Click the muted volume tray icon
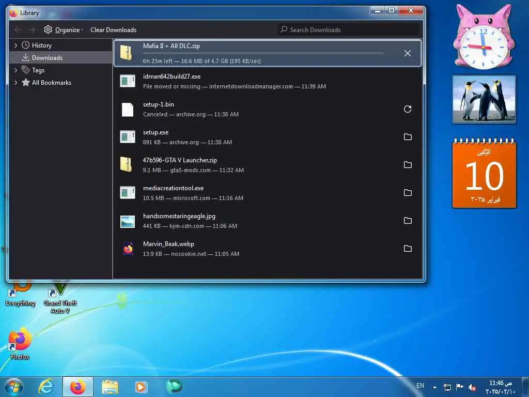The width and height of the screenshot is (529, 397). tap(472, 387)
